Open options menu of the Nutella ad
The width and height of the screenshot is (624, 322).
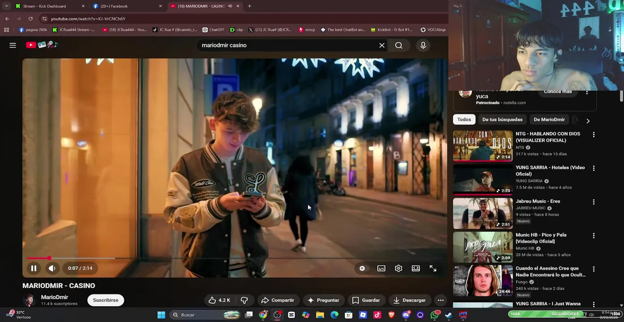coord(587,92)
